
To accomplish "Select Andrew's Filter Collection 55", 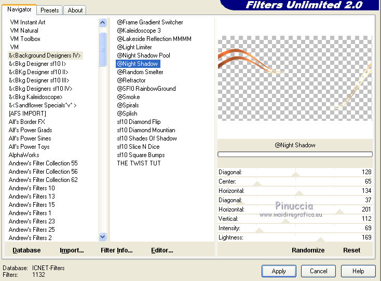I will point(43,163).
